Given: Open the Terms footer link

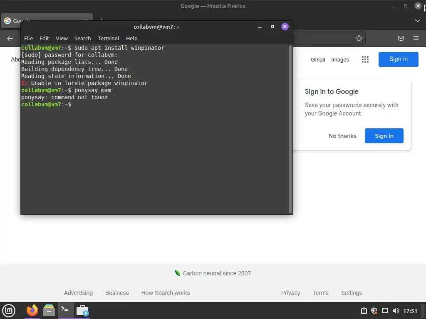Looking at the screenshot, I should (x=321, y=293).
